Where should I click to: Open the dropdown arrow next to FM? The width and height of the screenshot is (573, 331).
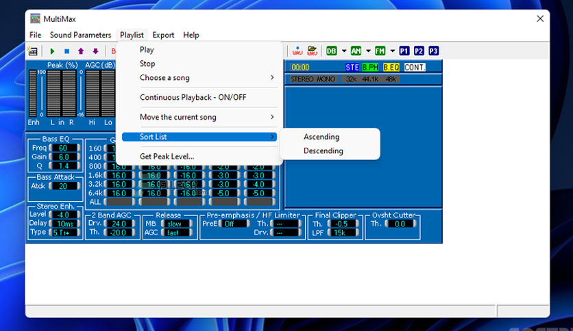tap(393, 51)
